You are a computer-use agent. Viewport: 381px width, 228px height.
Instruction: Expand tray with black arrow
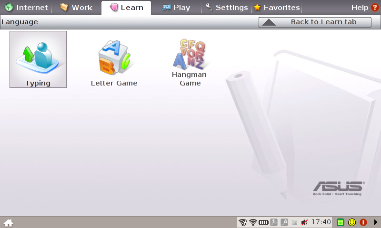coord(376,222)
